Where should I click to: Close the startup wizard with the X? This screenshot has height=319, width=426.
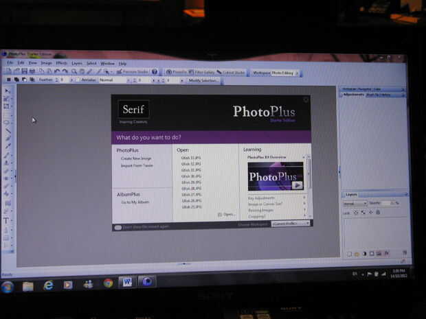(x=306, y=100)
